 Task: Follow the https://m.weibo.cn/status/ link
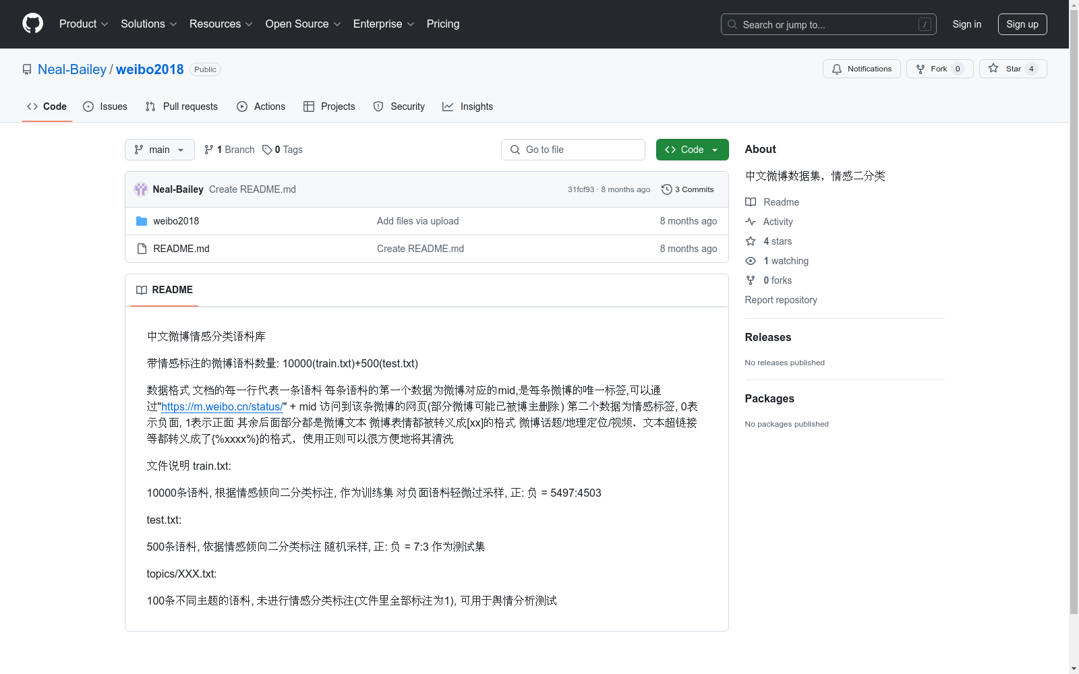(x=222, y=406)
